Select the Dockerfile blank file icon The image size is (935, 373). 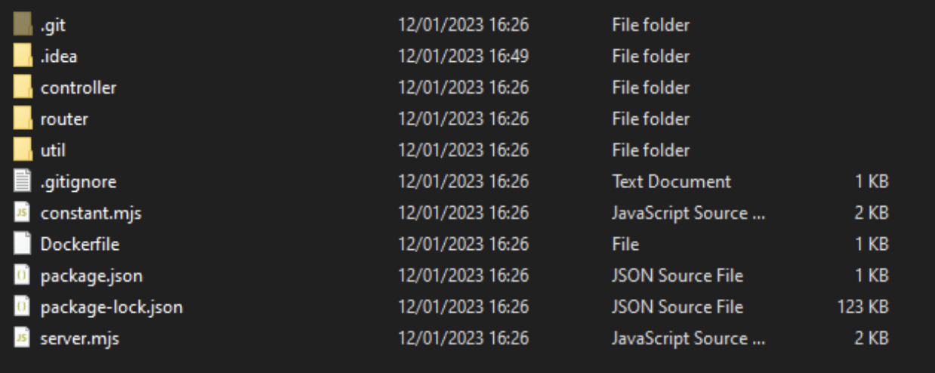(x=23, y=245)
